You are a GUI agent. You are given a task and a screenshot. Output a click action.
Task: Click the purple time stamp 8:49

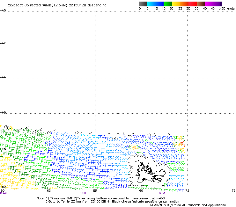(x=3, y=193)
